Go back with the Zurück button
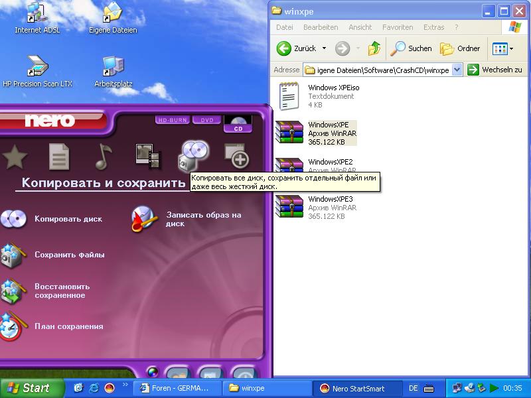This screenshot has height=398, width=531. click(296, 48)
